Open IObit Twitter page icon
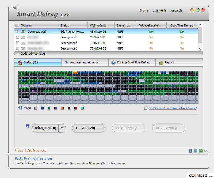Screen dimensions: 214x178 196,151
